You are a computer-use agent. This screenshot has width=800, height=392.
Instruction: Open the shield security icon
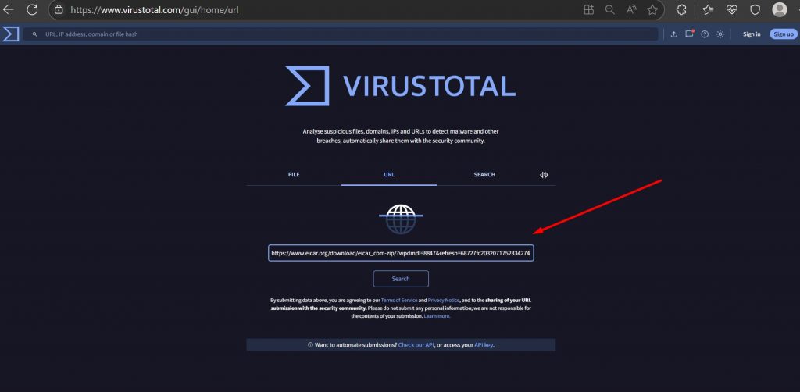[755, 9]
